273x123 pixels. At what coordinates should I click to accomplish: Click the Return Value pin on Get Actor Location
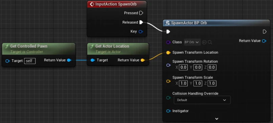click(x=143, y=60)
